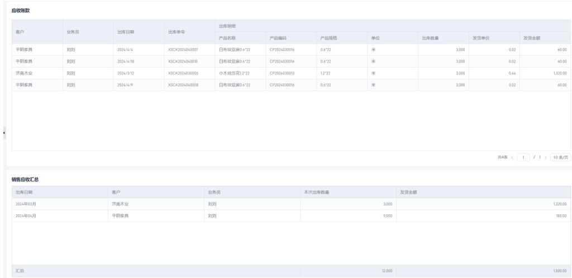
Task: Click the previous page arrow in pagination
Action: [x=512, y=157]
